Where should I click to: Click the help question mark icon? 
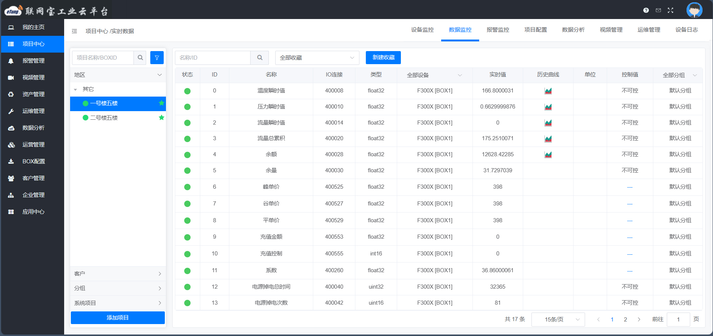pyautogui.click(x=646, y=10)
